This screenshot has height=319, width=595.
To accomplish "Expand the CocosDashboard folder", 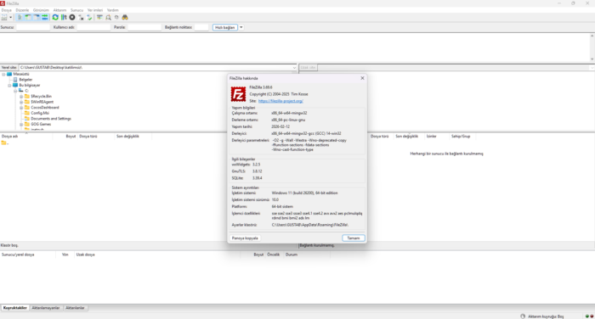I will pyautogui.click(x=21, y=108).
